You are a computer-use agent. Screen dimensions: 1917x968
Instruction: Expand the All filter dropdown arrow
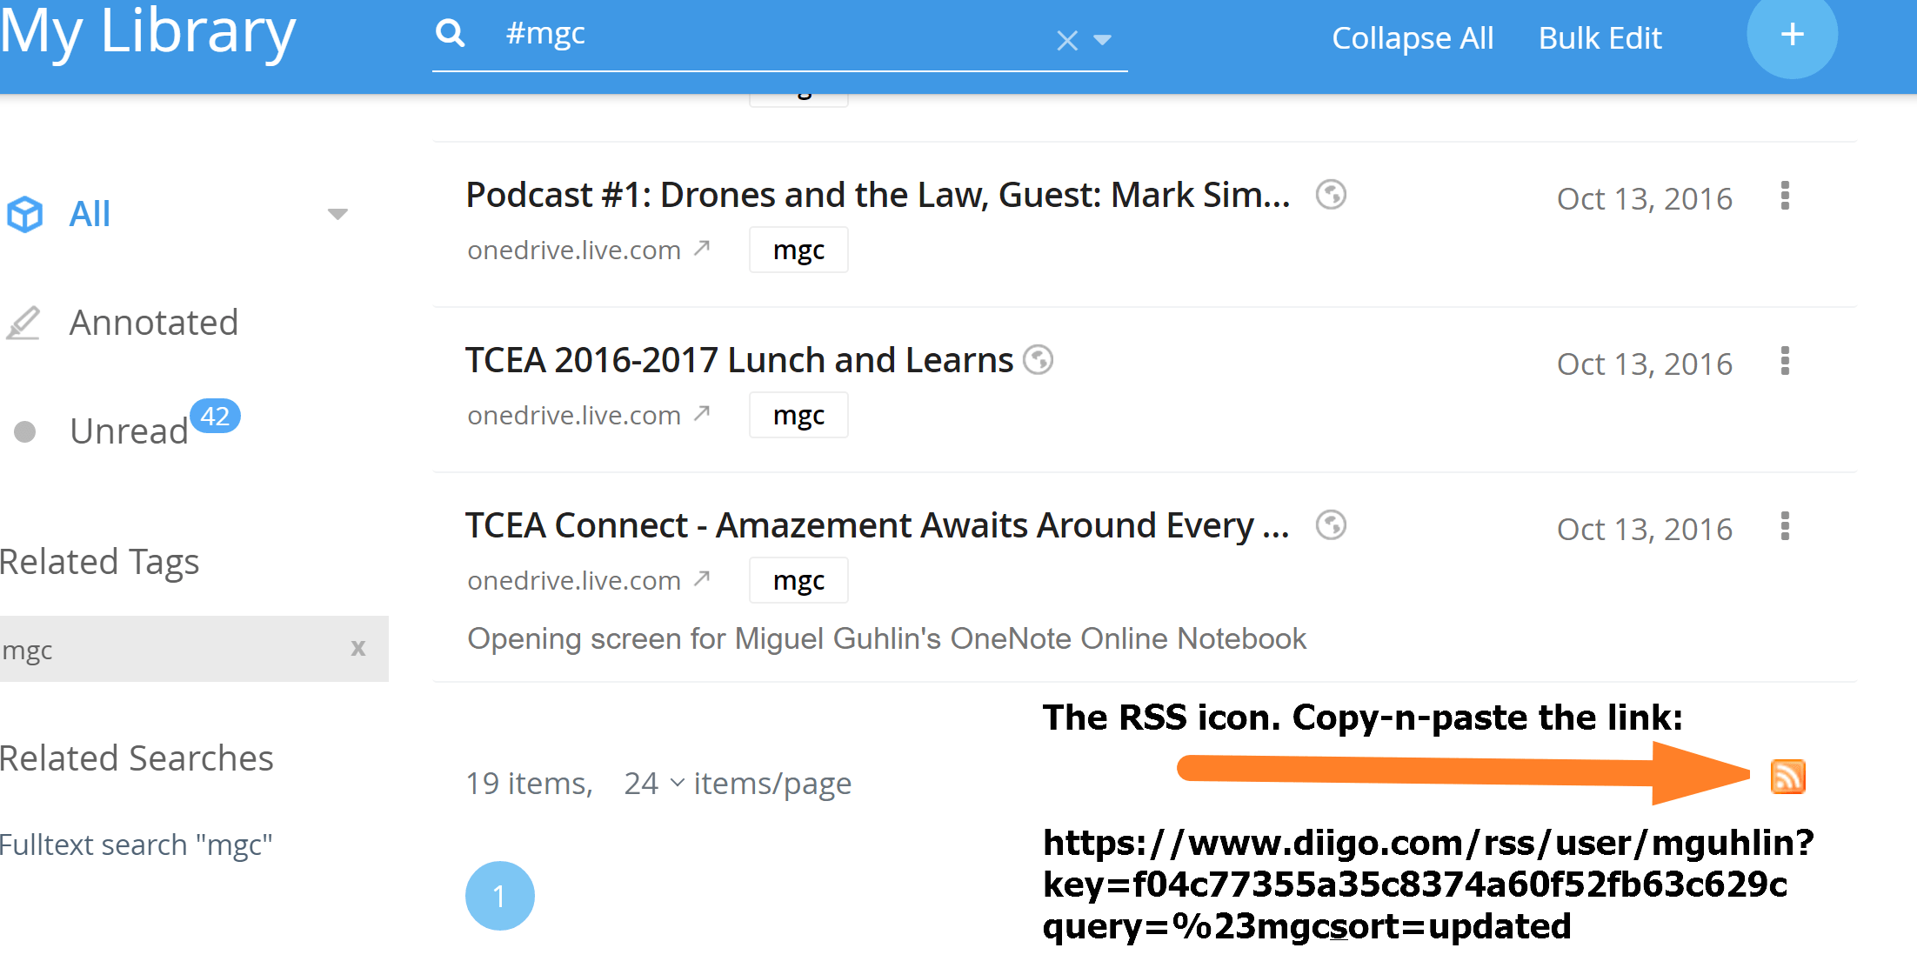coord(337,214)
